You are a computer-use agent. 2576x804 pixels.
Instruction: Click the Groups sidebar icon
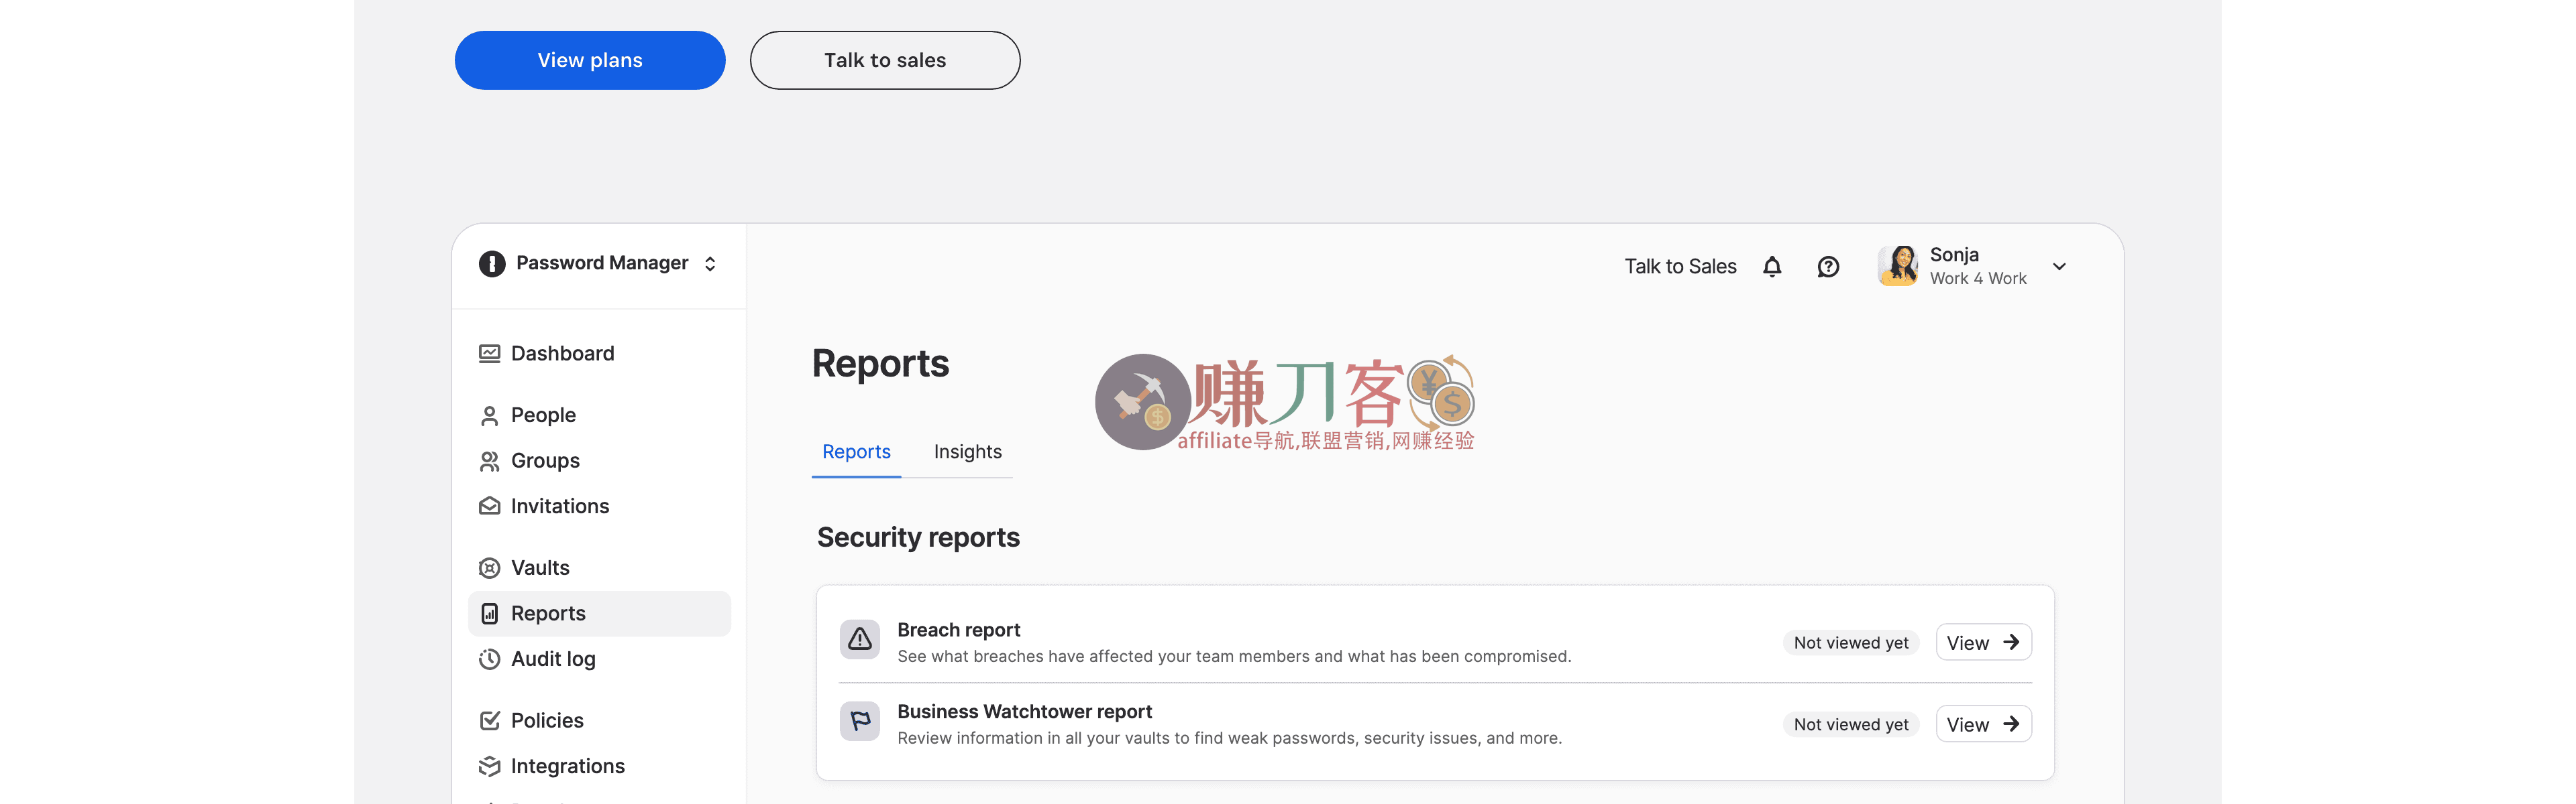point(489,460)
